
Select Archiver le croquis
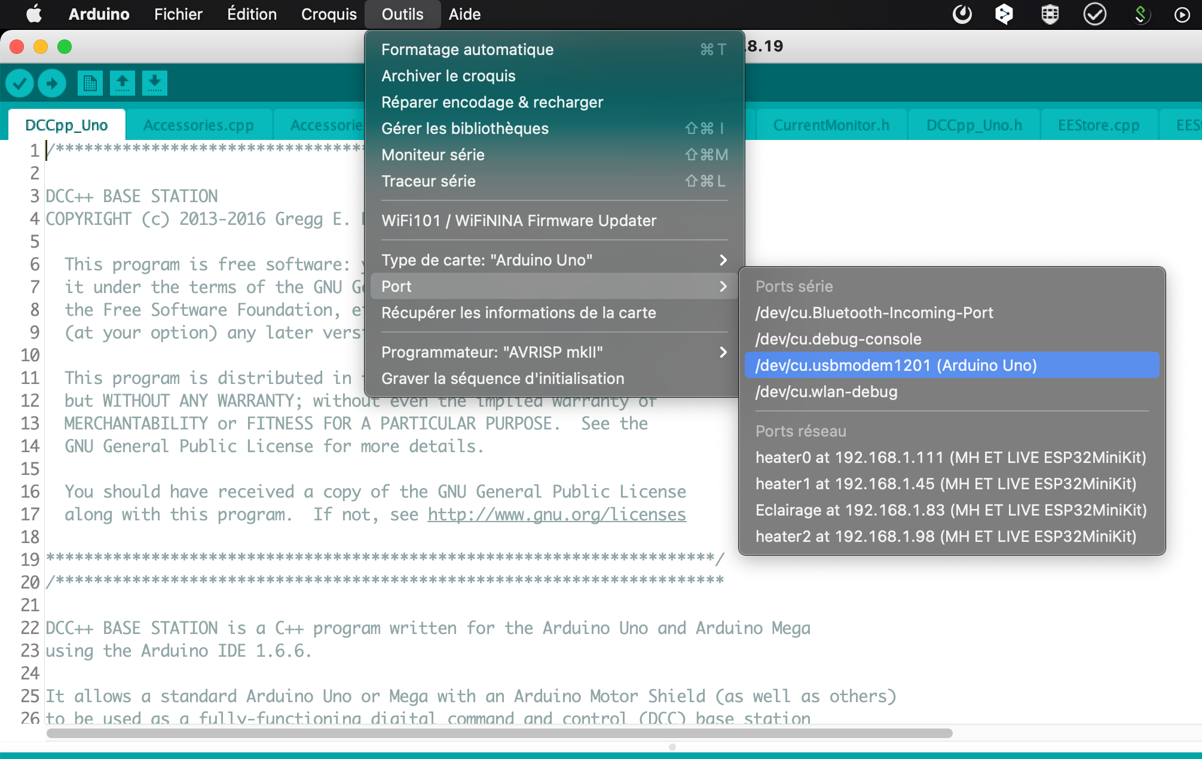click(554, 76)
